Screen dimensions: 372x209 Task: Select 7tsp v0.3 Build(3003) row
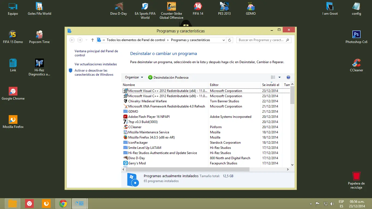click(206, 122)
